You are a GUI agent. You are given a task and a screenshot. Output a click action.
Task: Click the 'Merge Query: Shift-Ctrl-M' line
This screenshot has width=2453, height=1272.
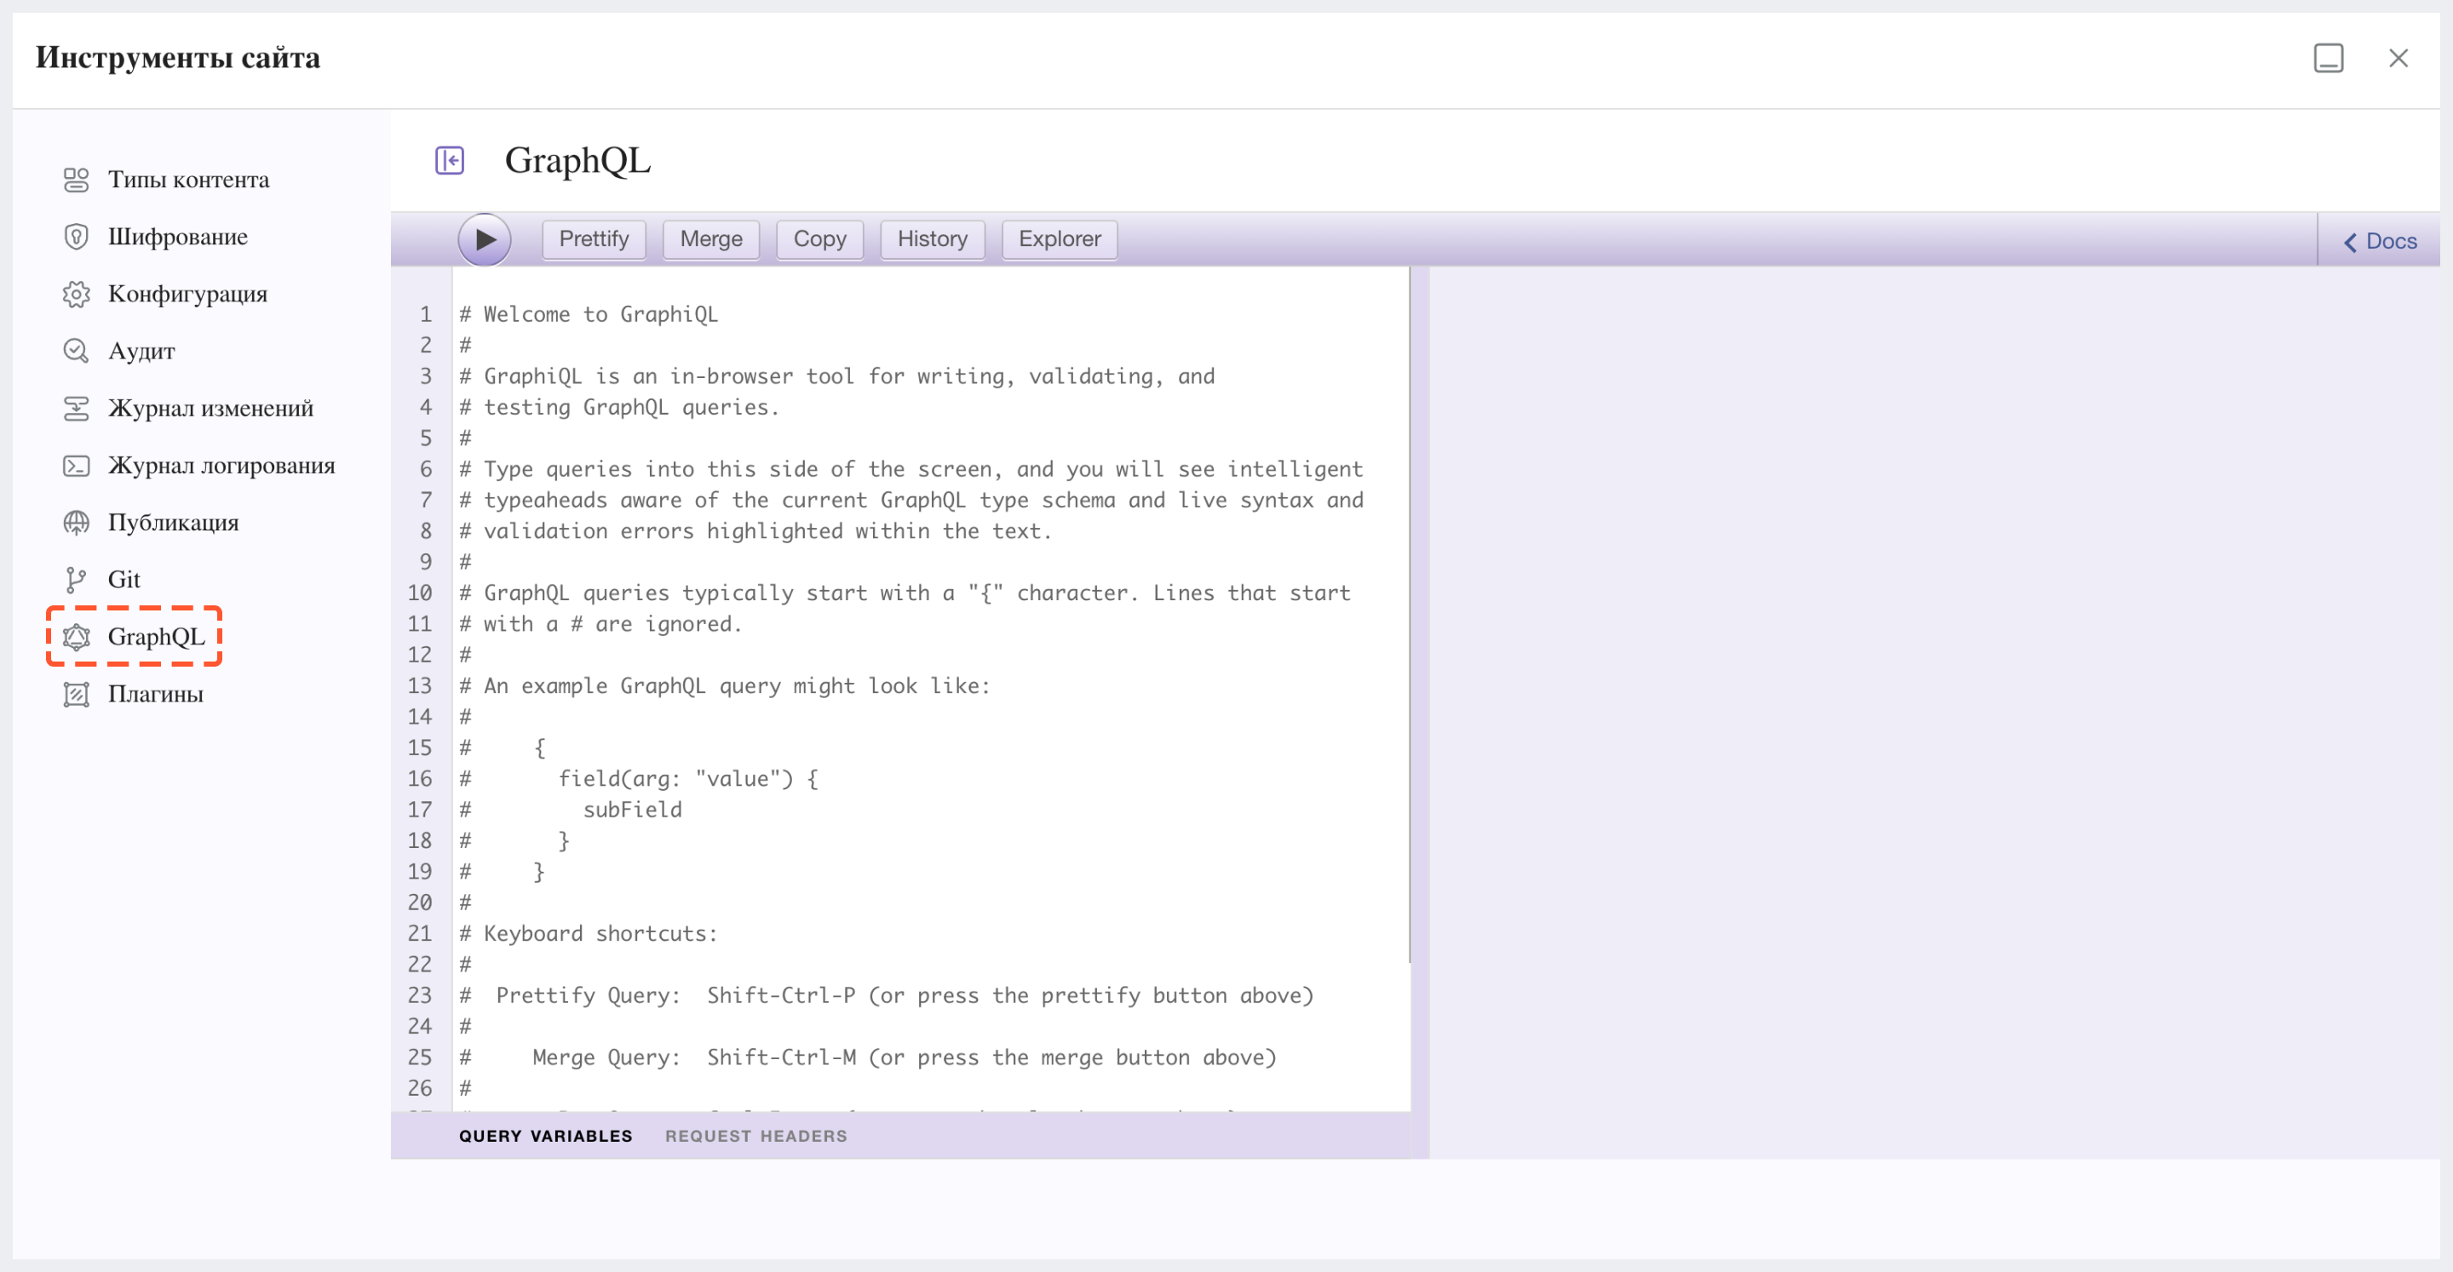tap(905, 1057)
